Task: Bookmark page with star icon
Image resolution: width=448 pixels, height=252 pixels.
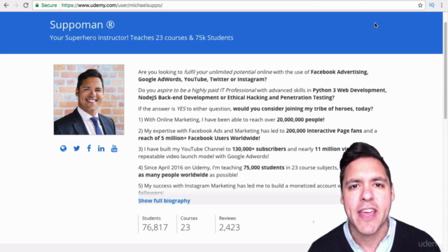Action: 420,5
